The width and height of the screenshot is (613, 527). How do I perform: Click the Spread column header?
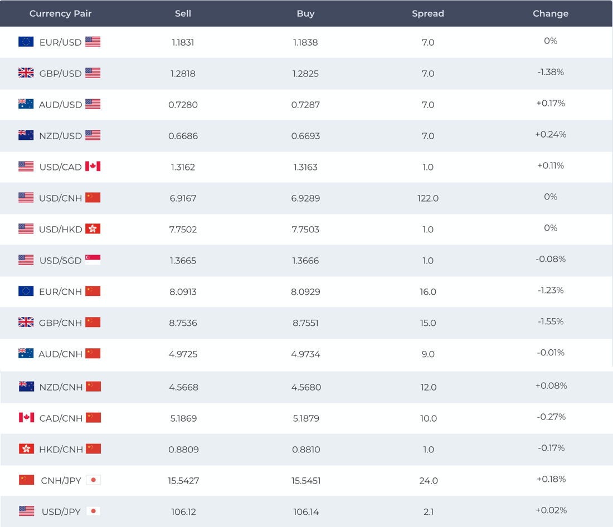pos(428,13)
